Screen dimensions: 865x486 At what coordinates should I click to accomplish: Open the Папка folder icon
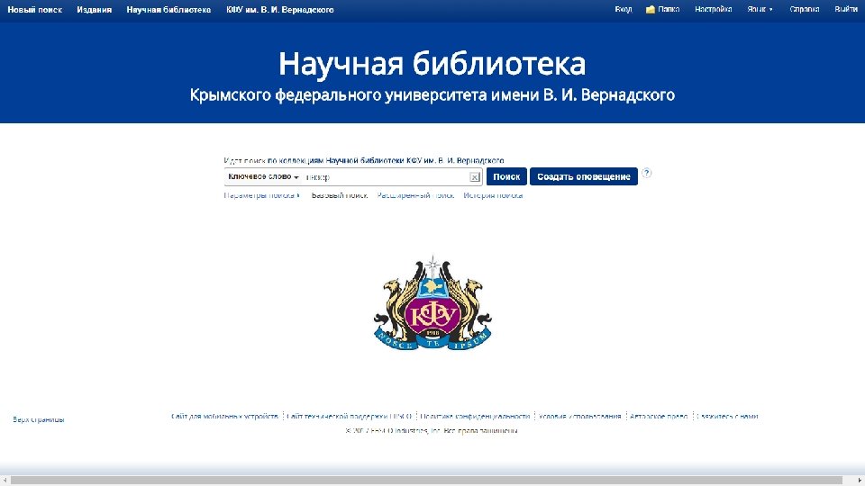[x=650, y=9]
